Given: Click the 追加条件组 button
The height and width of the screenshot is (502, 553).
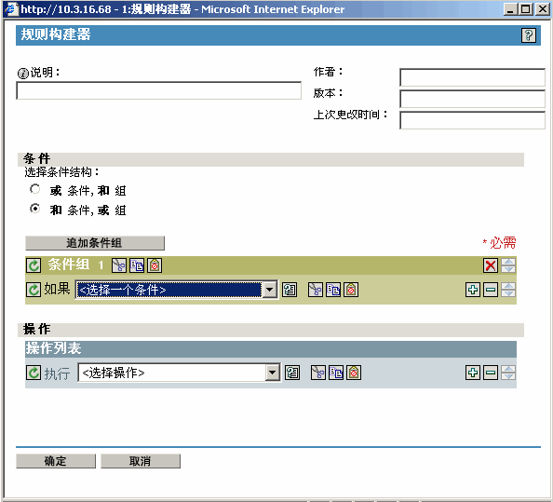Looking at the screenshot, I should click(x=95, y=243).
